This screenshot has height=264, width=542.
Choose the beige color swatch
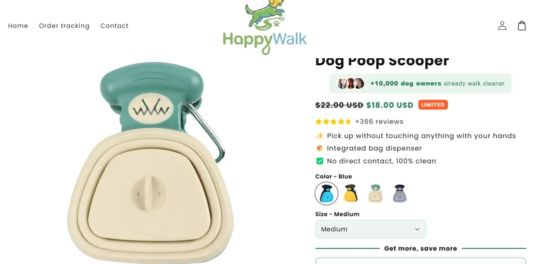(x=375, y=193)
